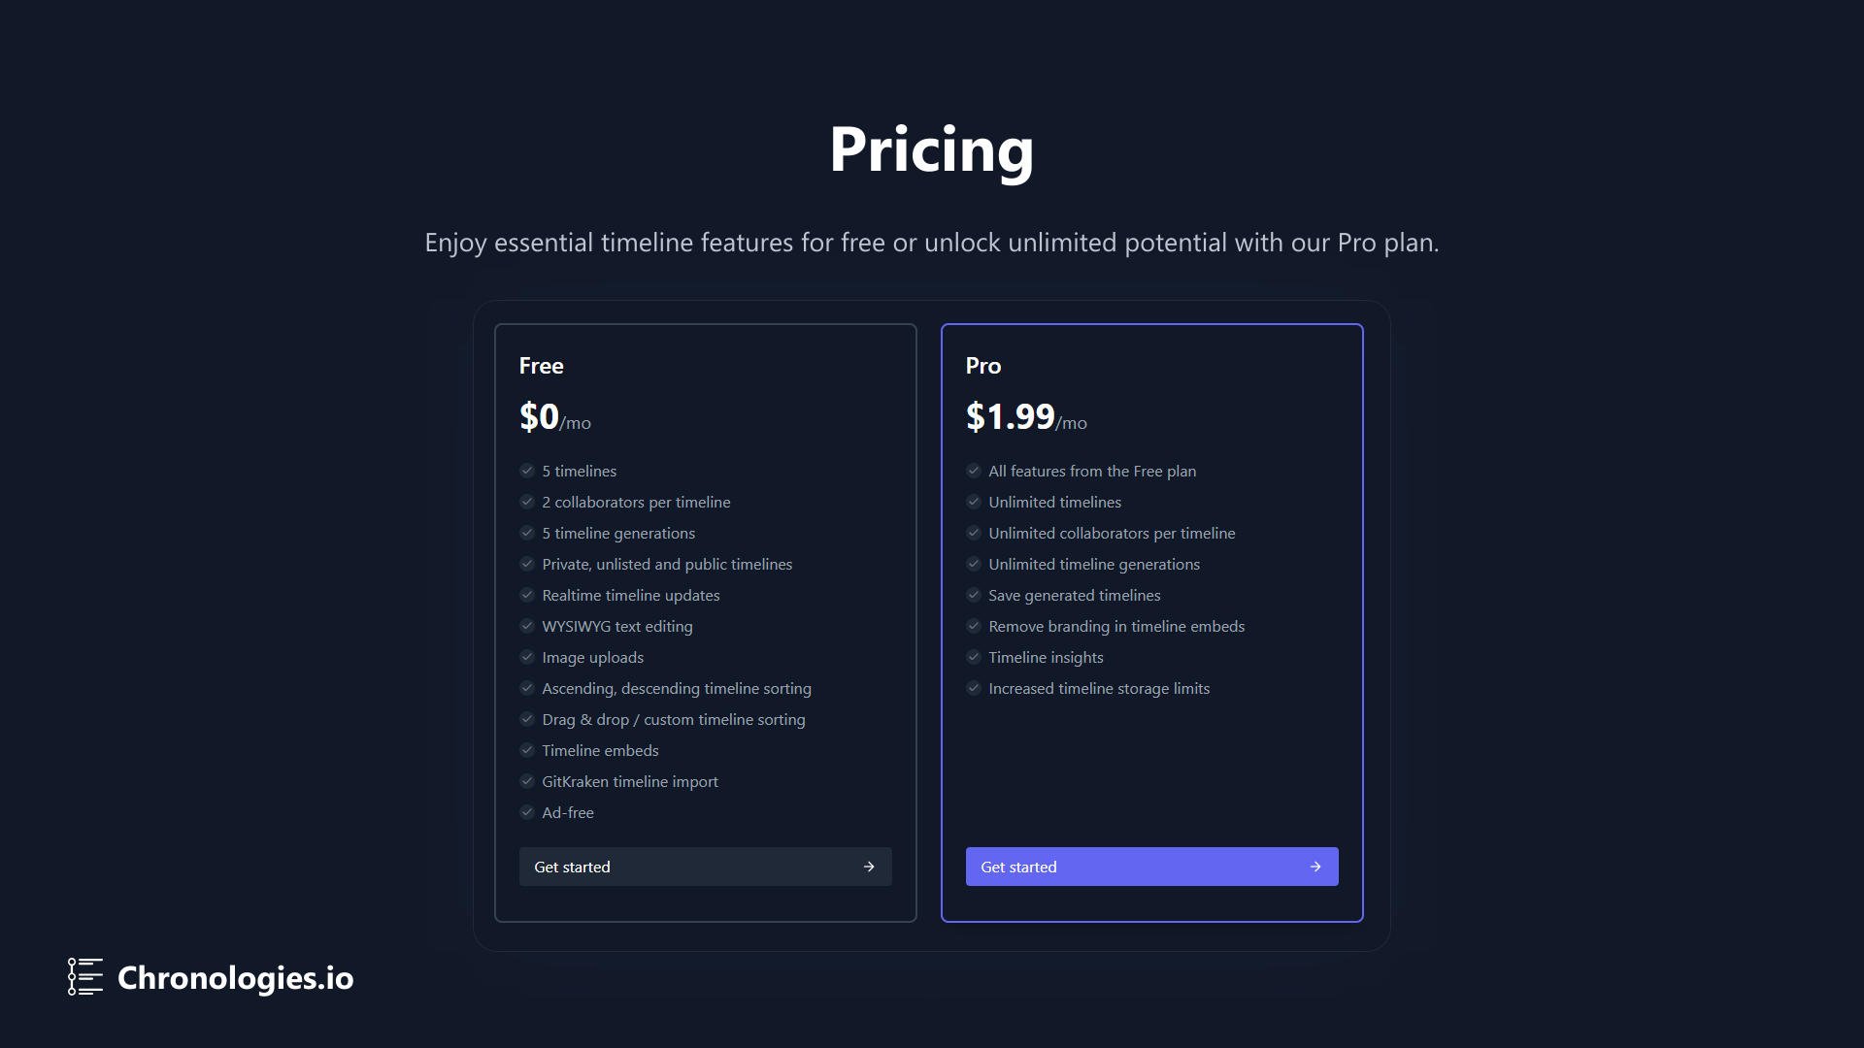Click the checkmark beside Image uploads
The width and height of the screenshot is (1864, 1048).
point(527,657)
